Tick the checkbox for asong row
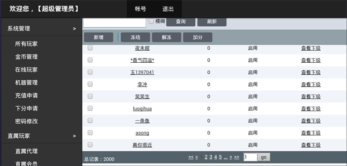347x166 pixels. 90,132
